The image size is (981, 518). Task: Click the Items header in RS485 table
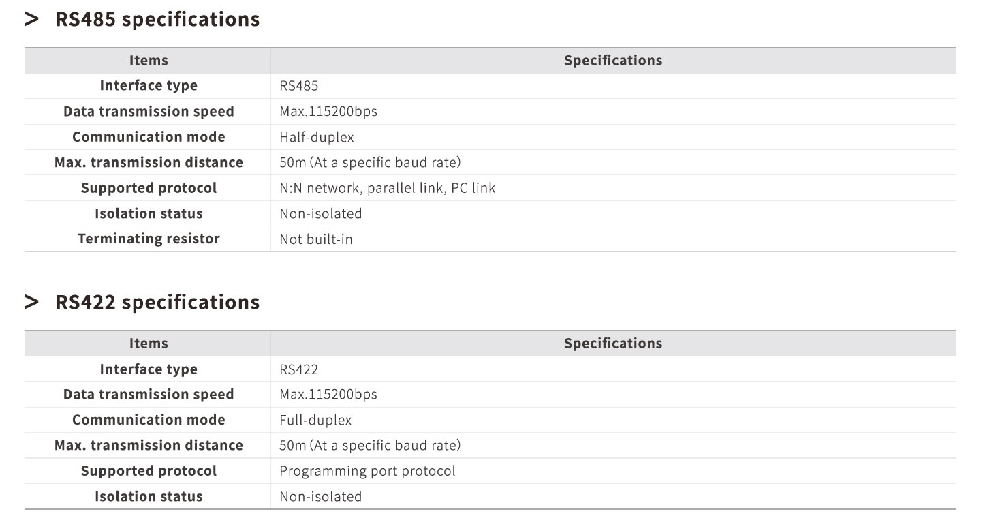coord(149,61)
